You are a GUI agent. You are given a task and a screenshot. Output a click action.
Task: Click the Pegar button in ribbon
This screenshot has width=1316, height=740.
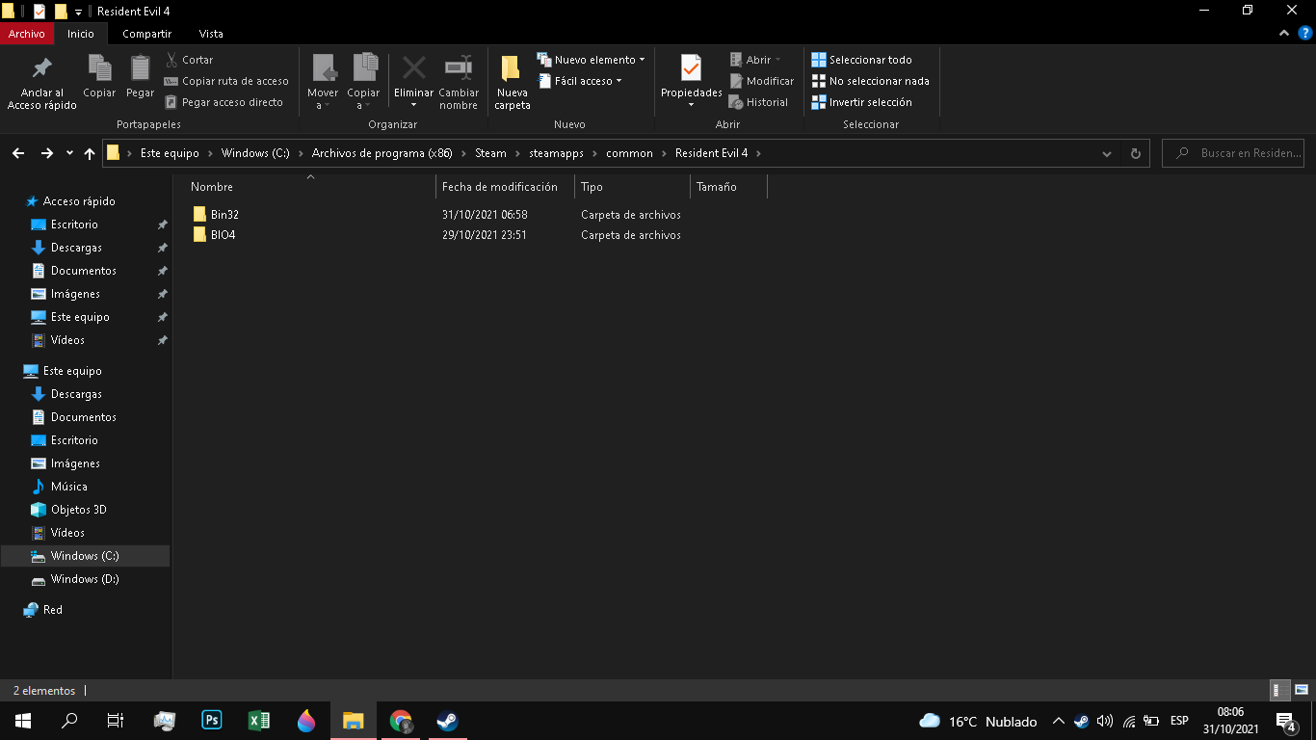140,77
